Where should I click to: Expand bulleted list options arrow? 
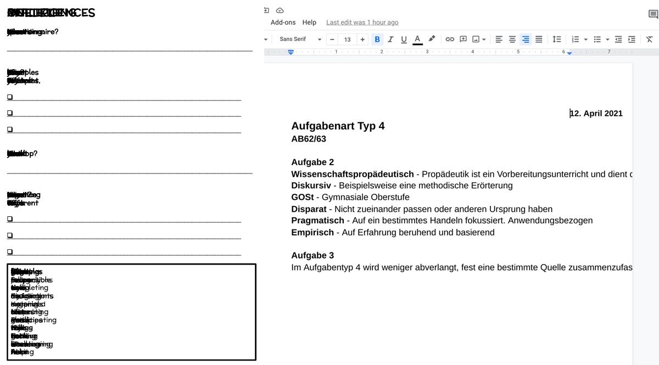607,40
